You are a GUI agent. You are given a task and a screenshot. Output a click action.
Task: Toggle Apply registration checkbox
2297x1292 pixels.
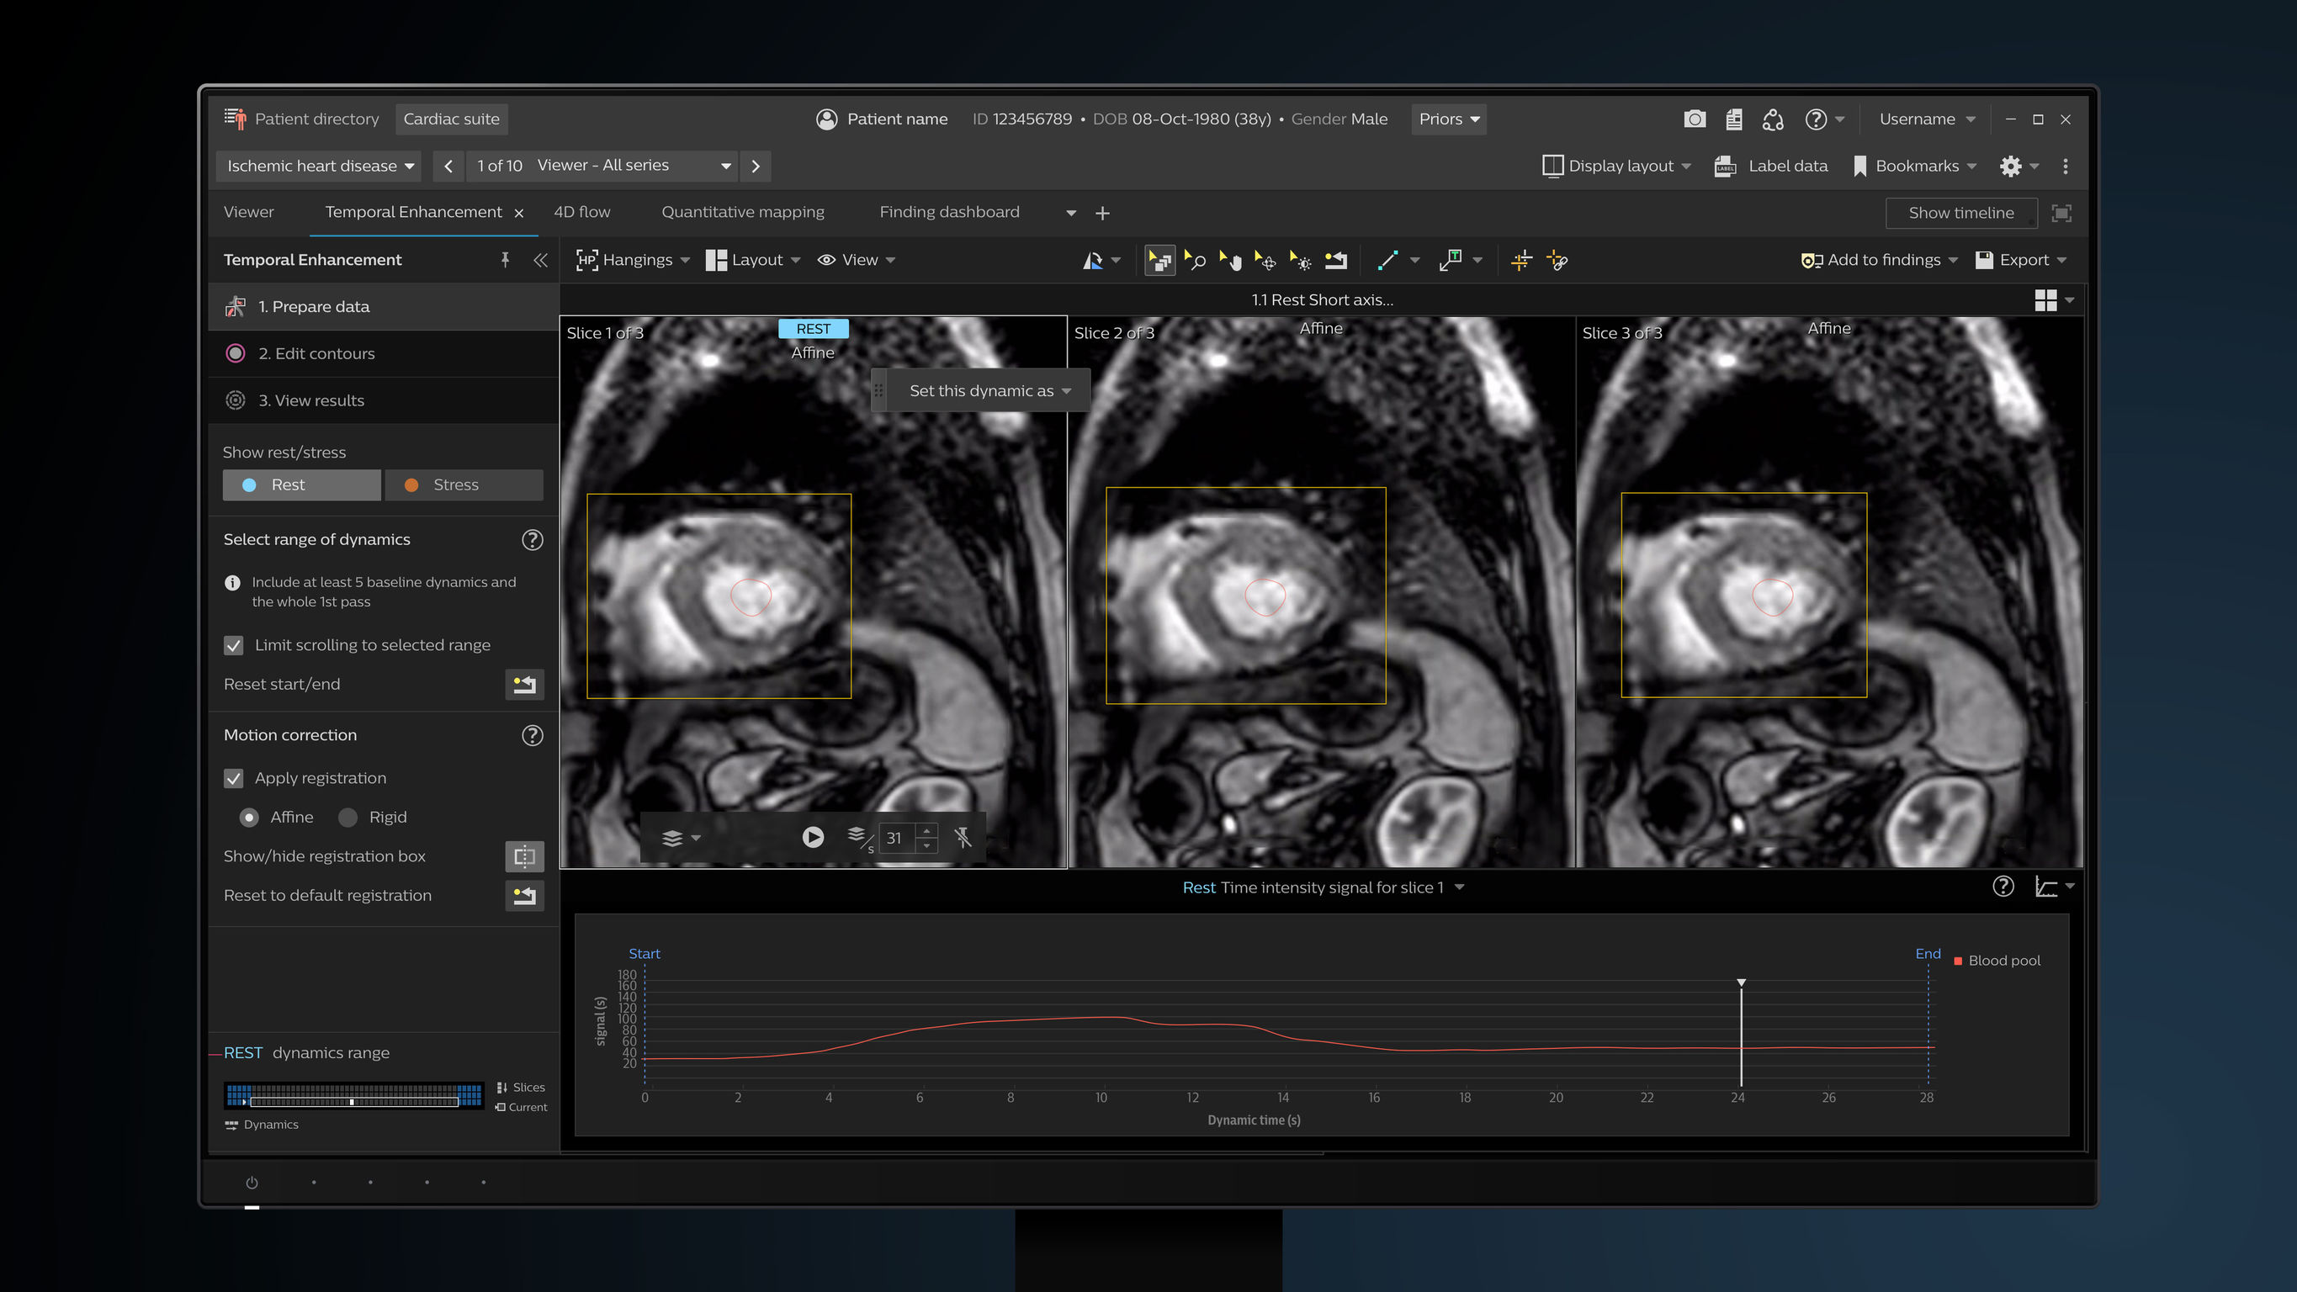click(234, 778)
